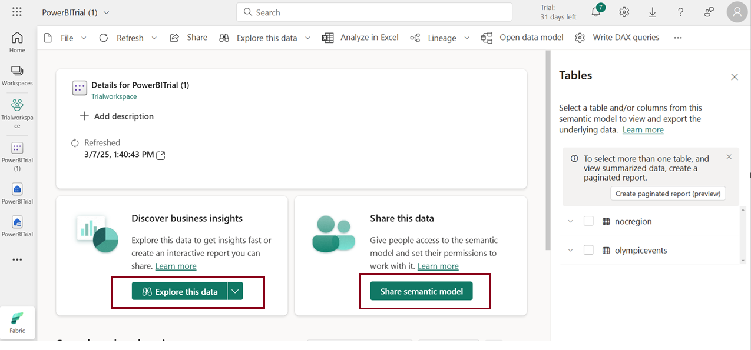Click the Search input field
This screenshot has height=350, width=751.
[x=374, y=12]
